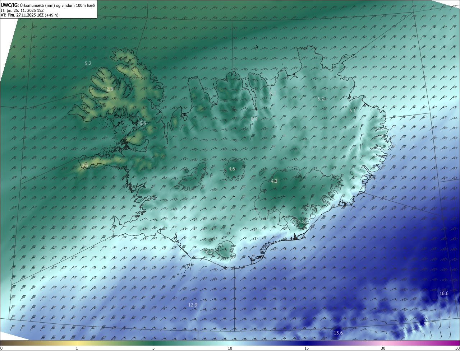The image size is (460, 351).
Task: Click the 10 tick on the colour scale
Action: [x=230, y=348]
